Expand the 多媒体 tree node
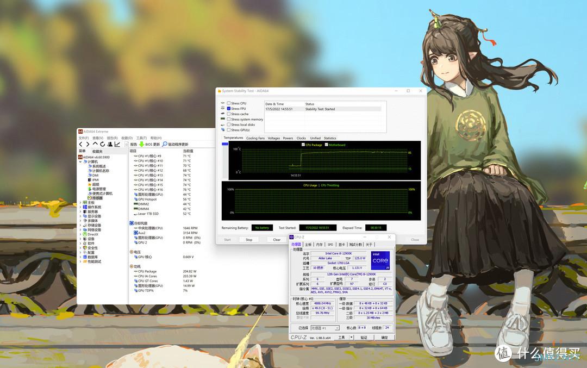This screenshot has width=587, height=368. tap(80, 221)
